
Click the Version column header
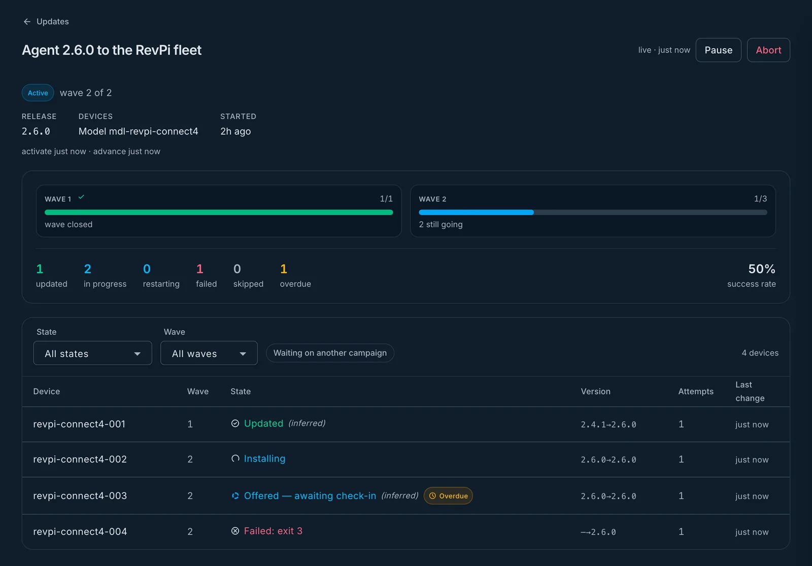(596, 392)
